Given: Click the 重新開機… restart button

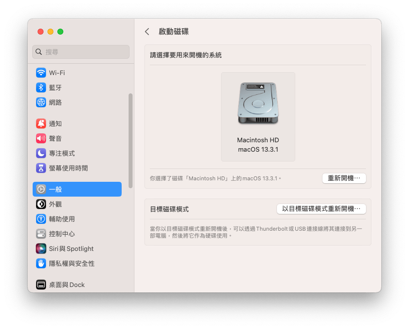Looking at the screenshot, I should 344,178.
